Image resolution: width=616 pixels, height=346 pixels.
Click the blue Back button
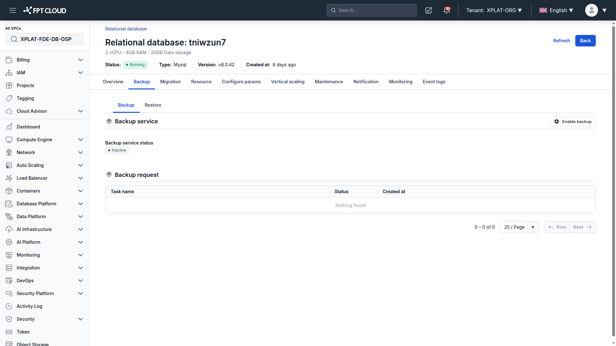point(585,41)
